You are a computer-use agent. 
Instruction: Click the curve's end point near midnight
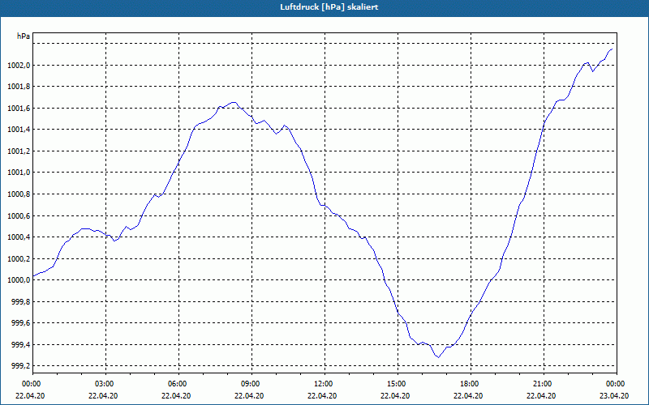[x=612, y=49]
